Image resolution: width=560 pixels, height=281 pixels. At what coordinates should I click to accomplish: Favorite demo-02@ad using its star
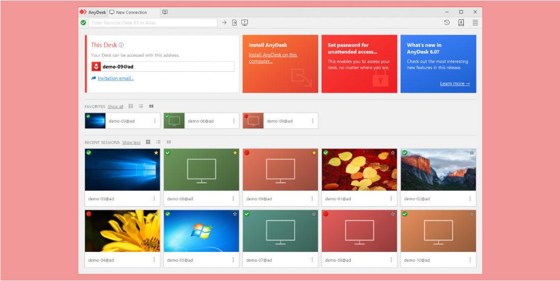click(472, 152)
